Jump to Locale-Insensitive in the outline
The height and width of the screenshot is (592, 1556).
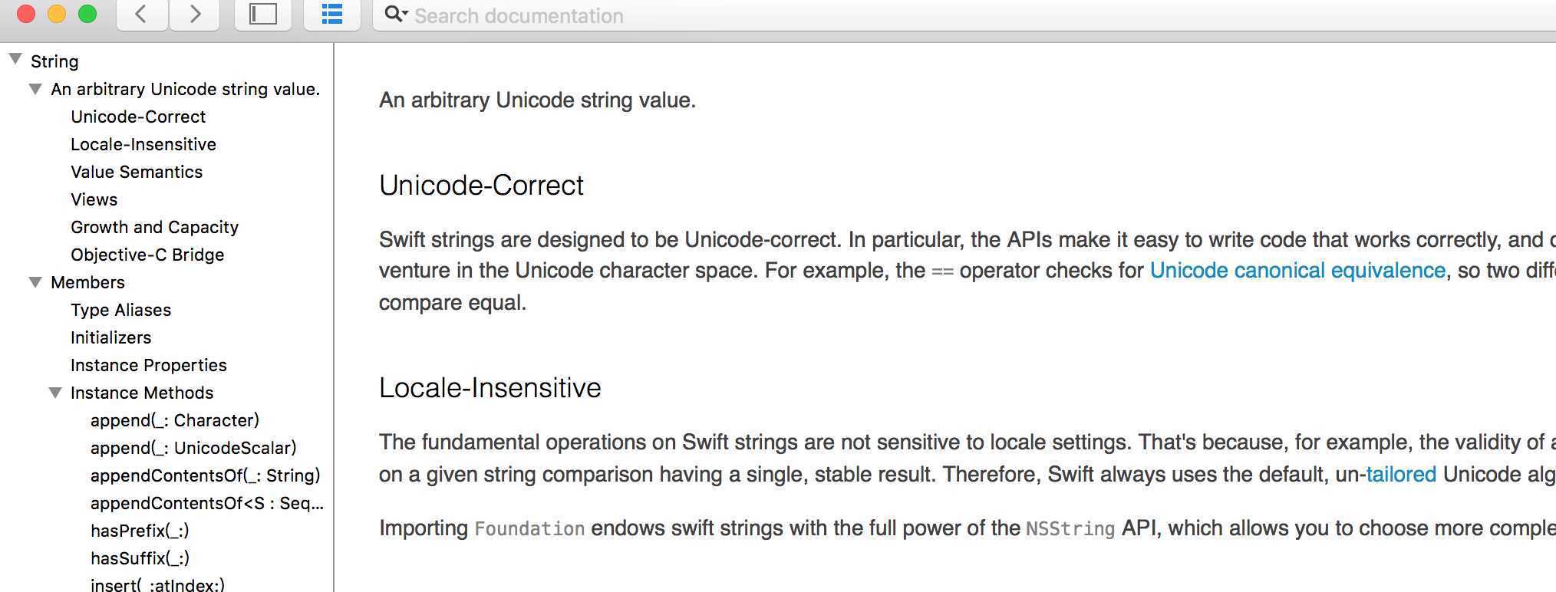[143, 144]
